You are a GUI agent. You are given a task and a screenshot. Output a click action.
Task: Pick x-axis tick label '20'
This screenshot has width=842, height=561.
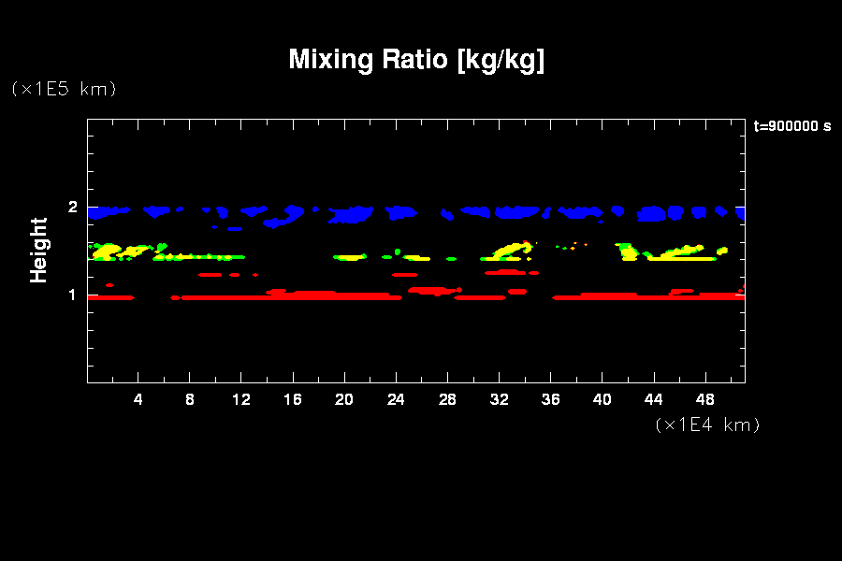(344, 400)
